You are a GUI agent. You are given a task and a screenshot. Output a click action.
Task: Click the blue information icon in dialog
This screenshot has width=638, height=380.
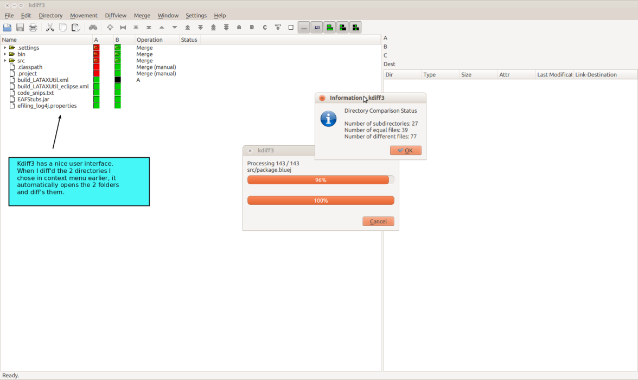(328, 119)
